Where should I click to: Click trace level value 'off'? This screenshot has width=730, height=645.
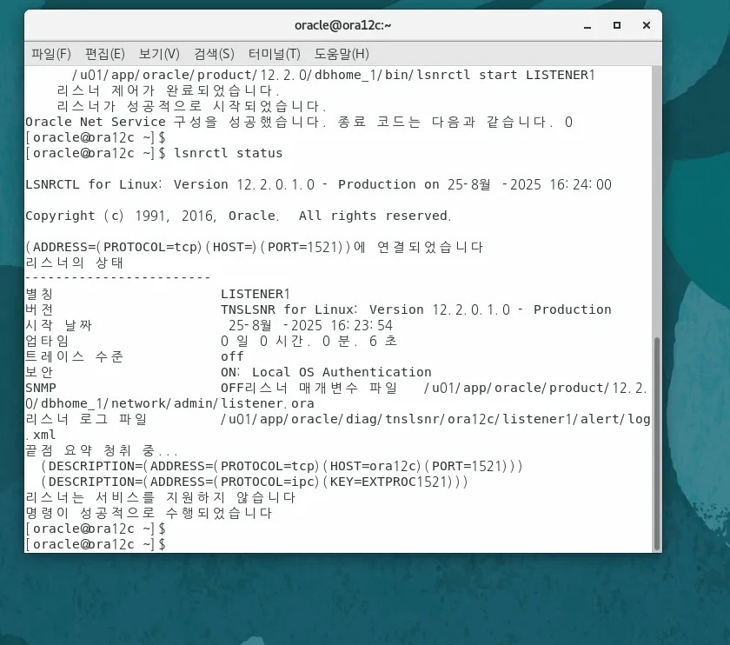[232, 356]
